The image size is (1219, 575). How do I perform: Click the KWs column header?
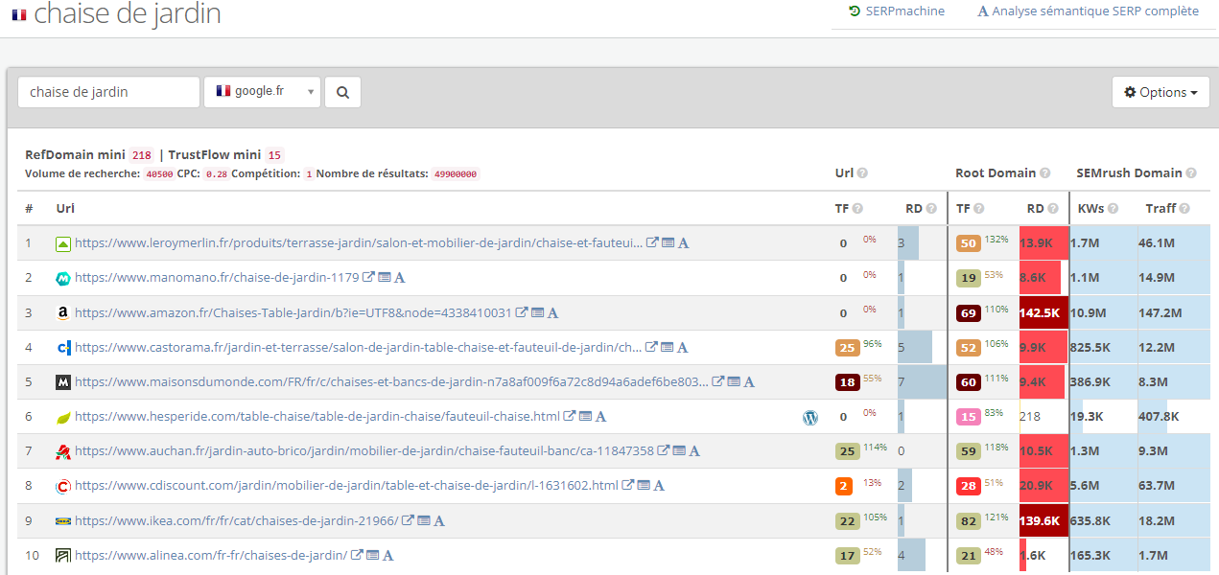pyautogui.click(x=1091, y=208)
